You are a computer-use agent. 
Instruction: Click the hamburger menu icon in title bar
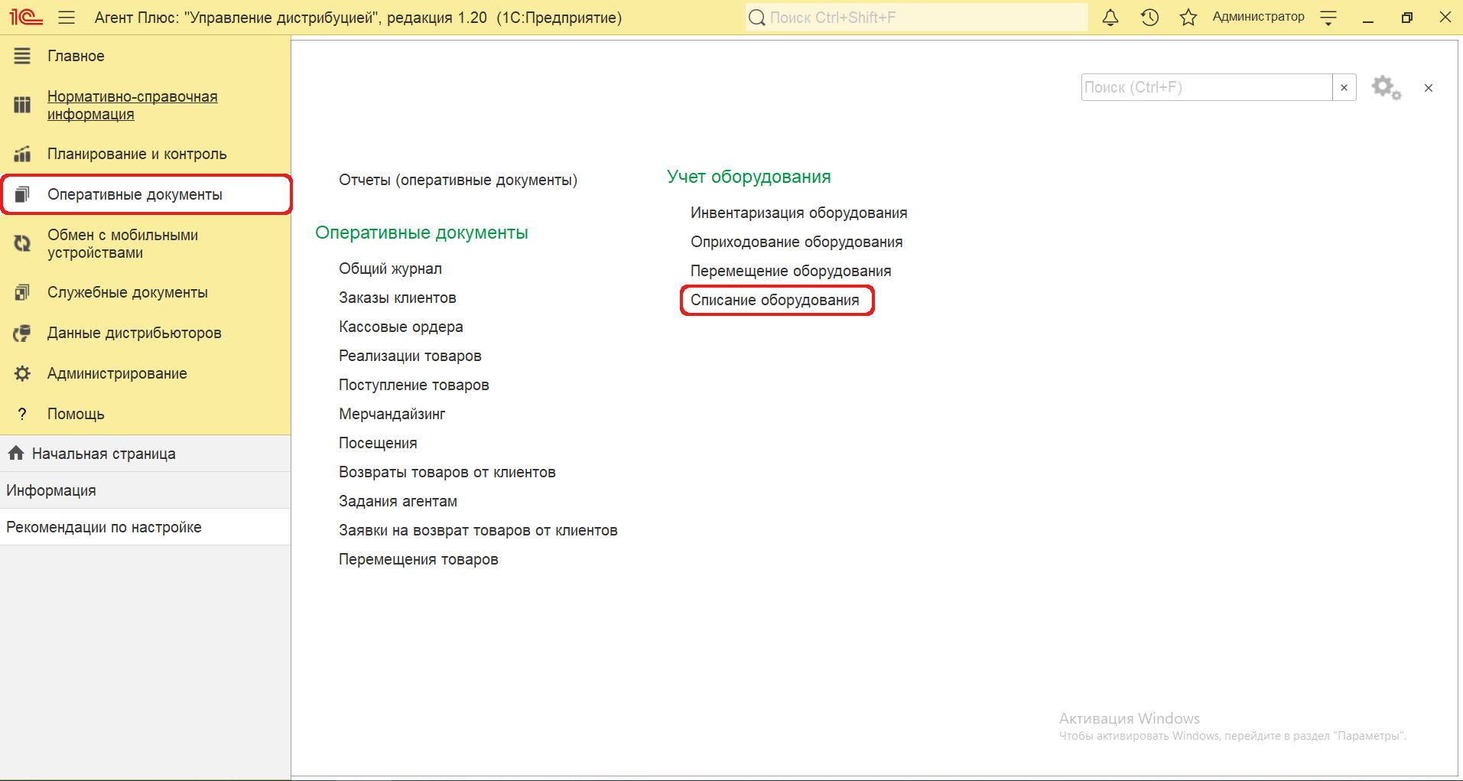coord(67,18)
